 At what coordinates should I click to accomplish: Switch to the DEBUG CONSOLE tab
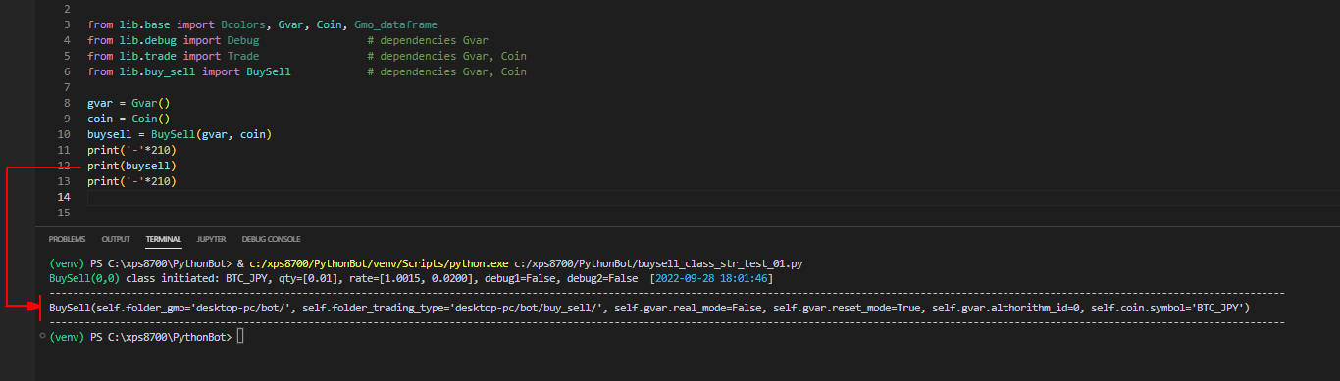pos(271,239)
